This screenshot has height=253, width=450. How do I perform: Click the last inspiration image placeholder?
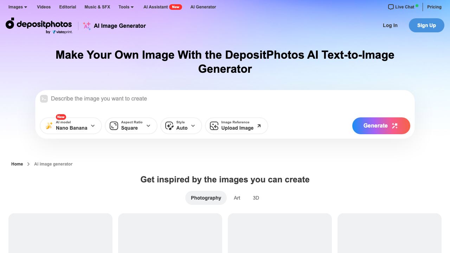click(390, 233)
